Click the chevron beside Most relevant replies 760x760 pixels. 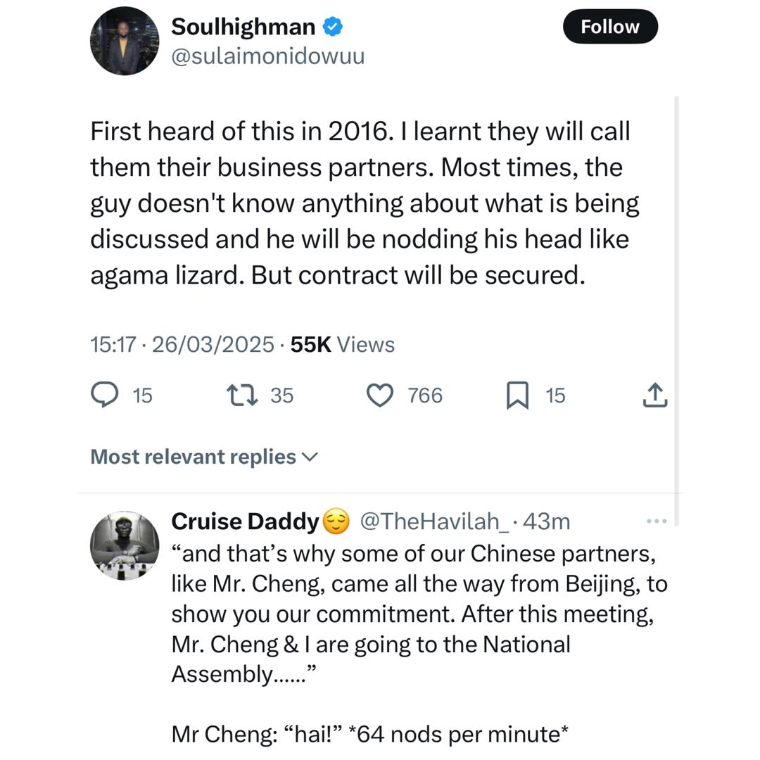310,457
